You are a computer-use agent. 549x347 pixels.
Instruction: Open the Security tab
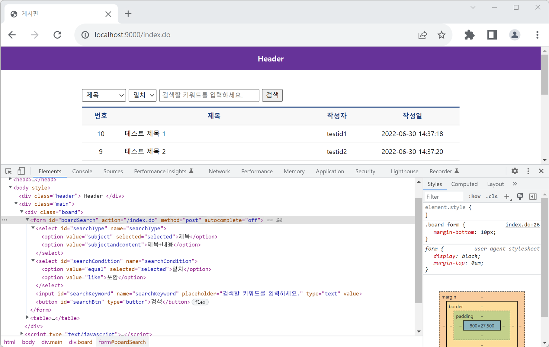pyautogui.click(x=365, y=171)
